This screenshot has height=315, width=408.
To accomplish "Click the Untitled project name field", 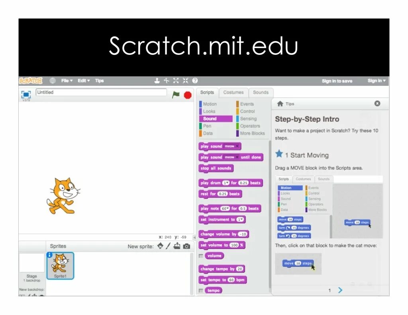I will [101, 92].
